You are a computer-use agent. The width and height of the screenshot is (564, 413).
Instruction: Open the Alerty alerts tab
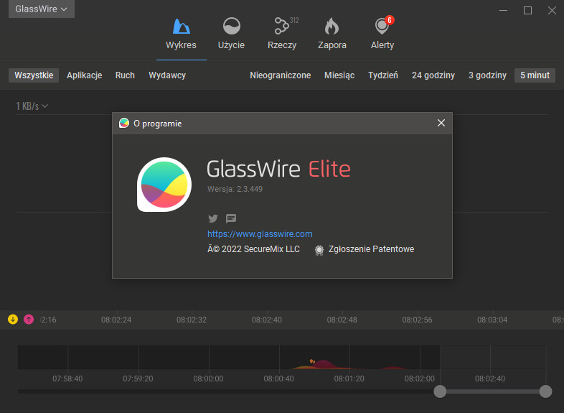point(382,34)
